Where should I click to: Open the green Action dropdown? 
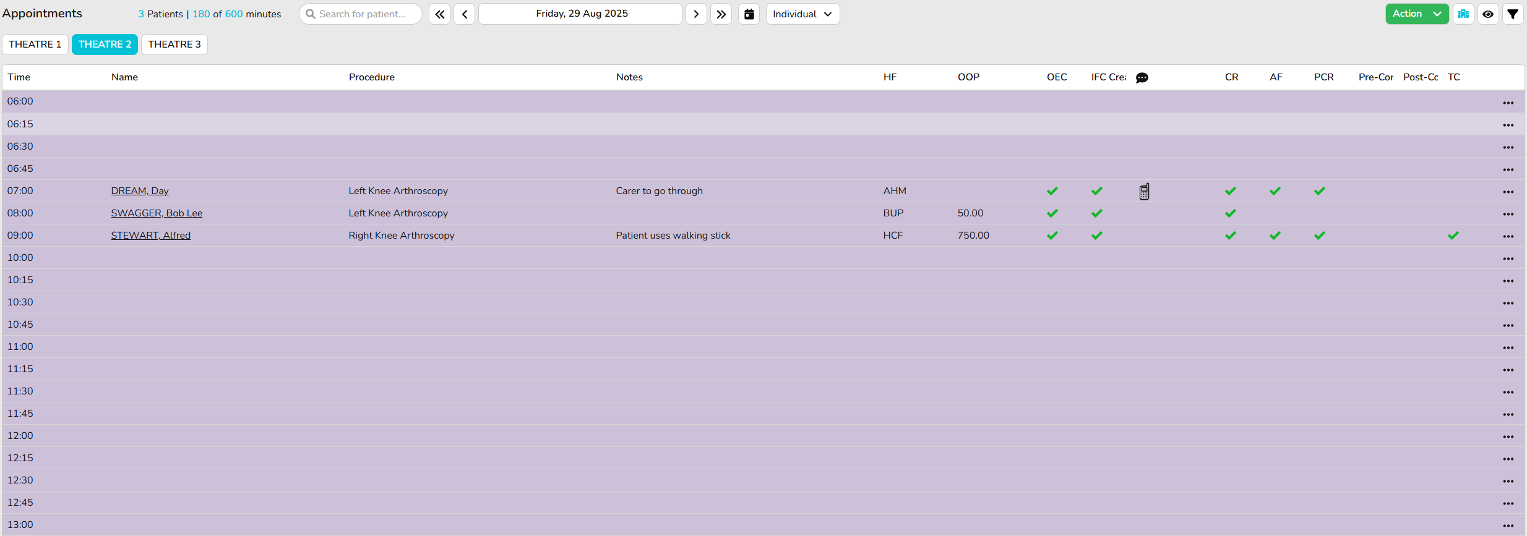point(1416,14)
